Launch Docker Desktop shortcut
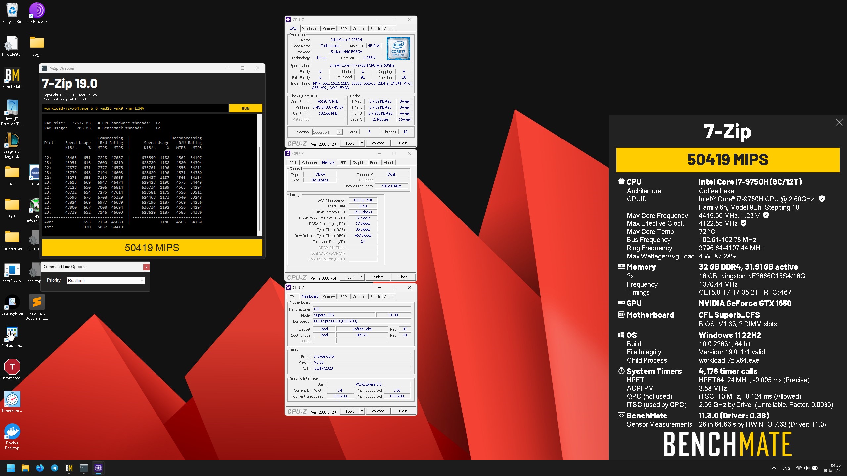Image resolution: width=847 pixels, height=476 pixels. pos(12,436)
